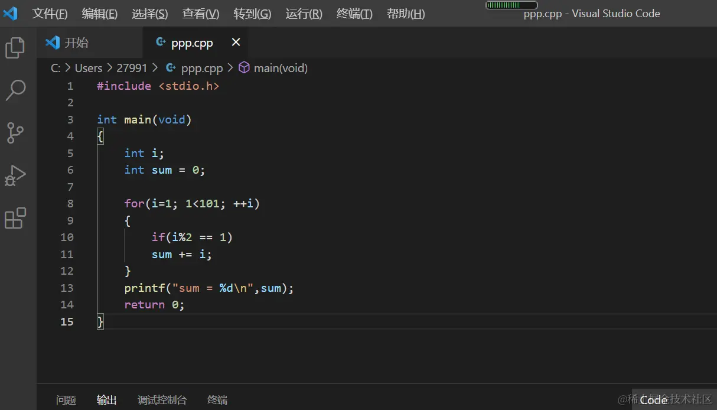Click on 'int main(void)' code line
Screen dimensions: 717x410
click(144, 119)
